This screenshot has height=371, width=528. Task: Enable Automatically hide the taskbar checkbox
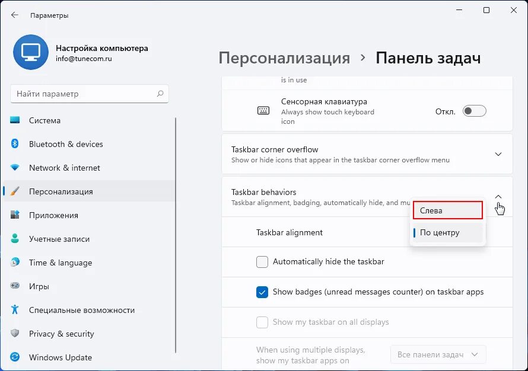click(262, 262)
